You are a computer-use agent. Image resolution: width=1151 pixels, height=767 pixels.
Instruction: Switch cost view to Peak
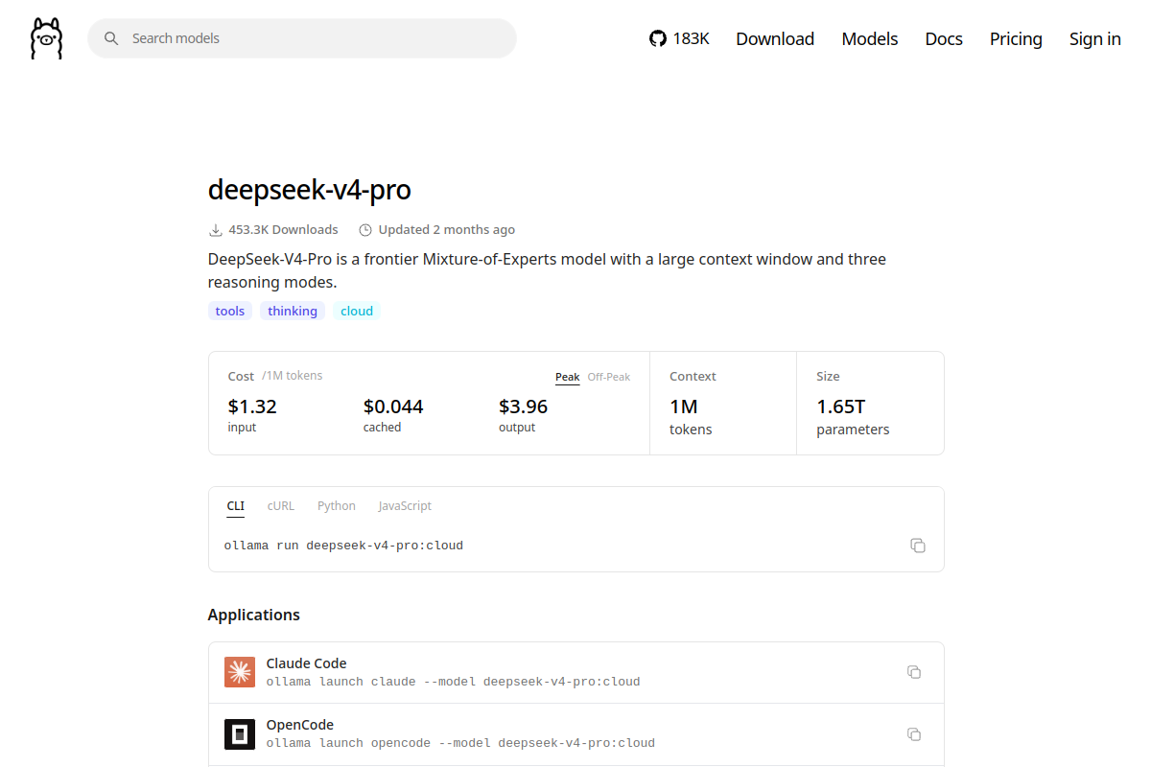[568, 377]
